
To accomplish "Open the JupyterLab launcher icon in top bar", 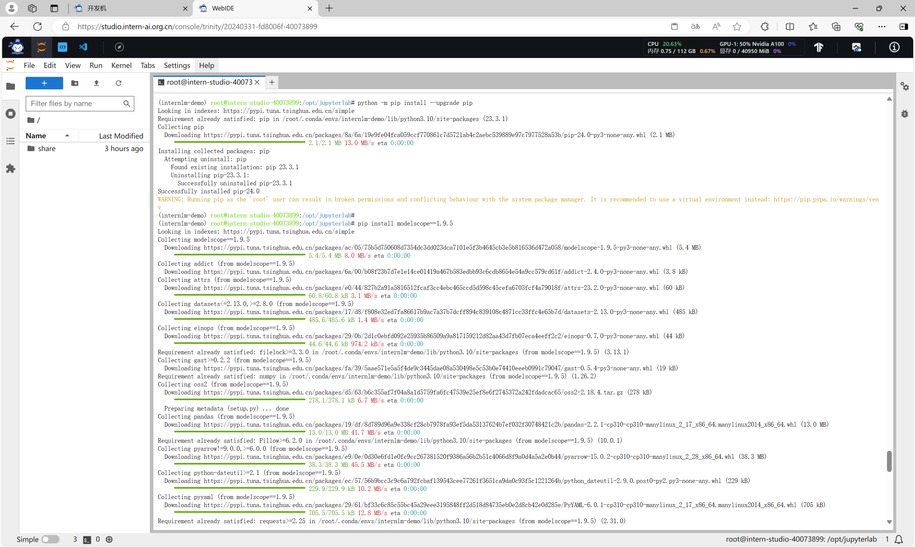I will (42, 47).
